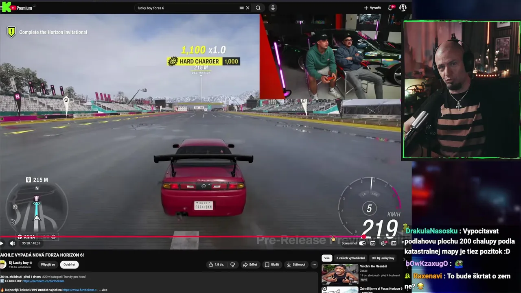Open the YouTube Premium home logo
This screenshot has height=293, width=521.
click(22, 8)
